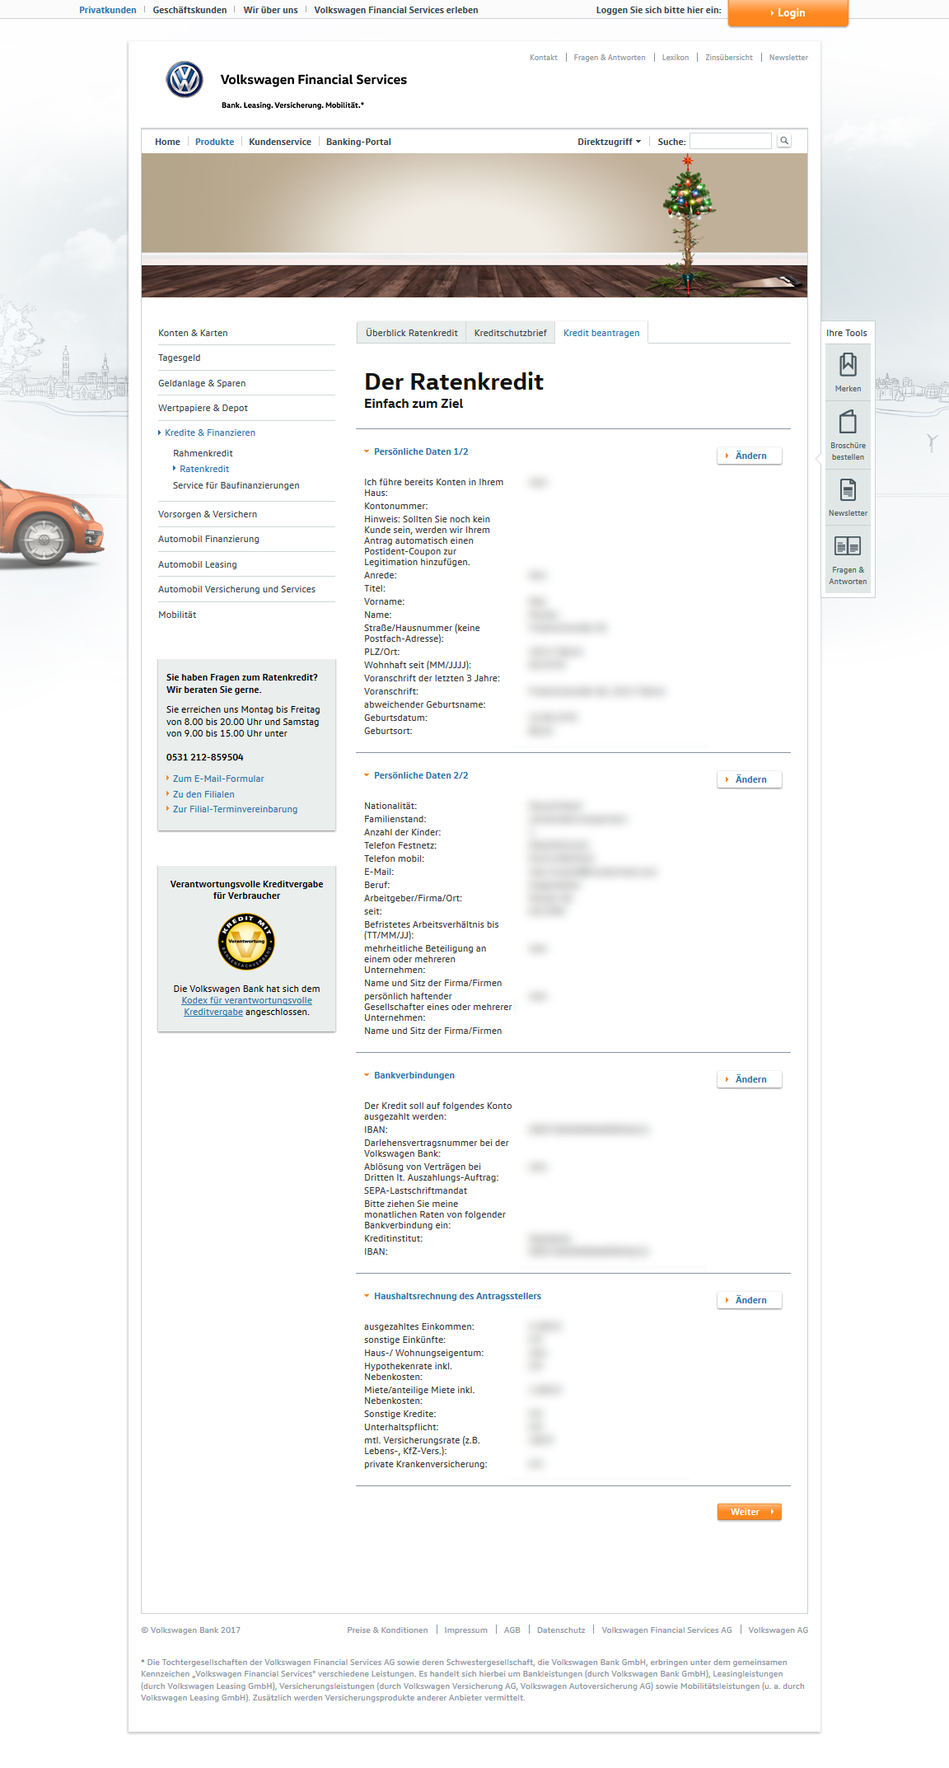
Task: Open the Impressum footer link
Action: [x=465, y=1630]
